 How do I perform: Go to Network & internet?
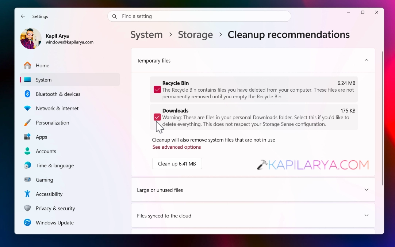click(70, 109)
